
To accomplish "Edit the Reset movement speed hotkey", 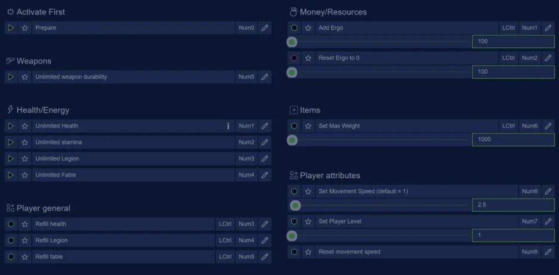I will pos(548,252).
